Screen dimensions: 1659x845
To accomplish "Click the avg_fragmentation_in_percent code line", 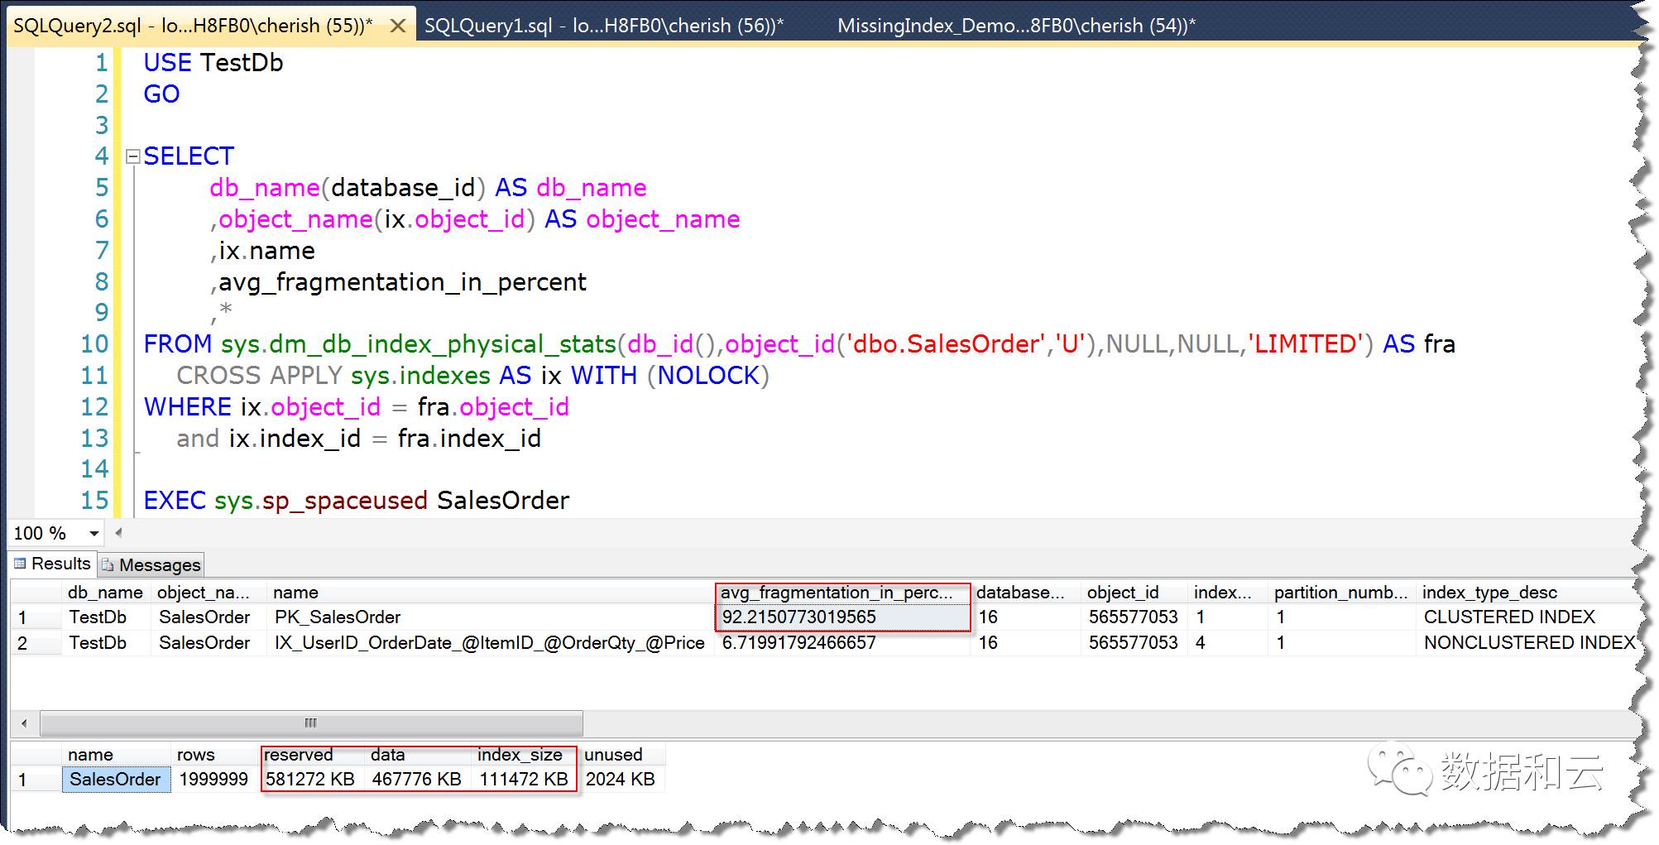I will 399,282.
